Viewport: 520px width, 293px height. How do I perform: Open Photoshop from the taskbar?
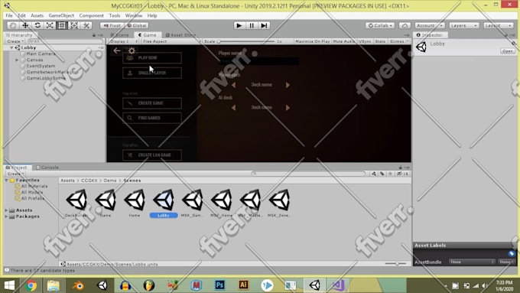pyautogui.click(x=220, y=285)
